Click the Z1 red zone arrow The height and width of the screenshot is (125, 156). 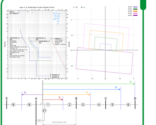(53, 100)
